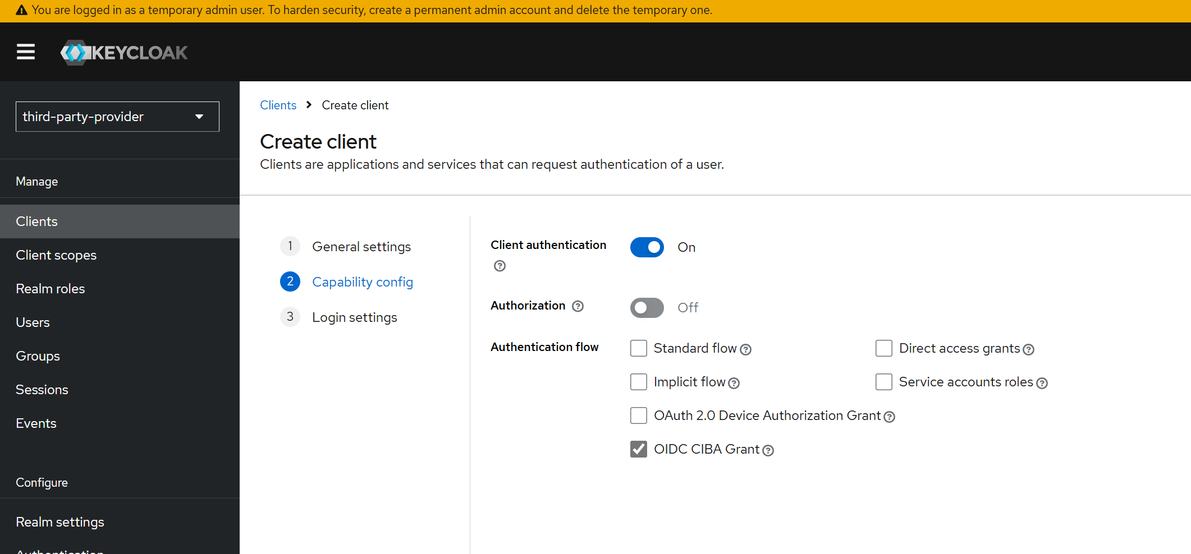
Task: Enable OAuth 2.0 Device Authorization Grant checkbox
Action: point(639,415)
